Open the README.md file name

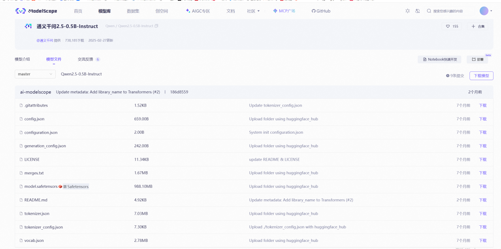coord(36,200)
